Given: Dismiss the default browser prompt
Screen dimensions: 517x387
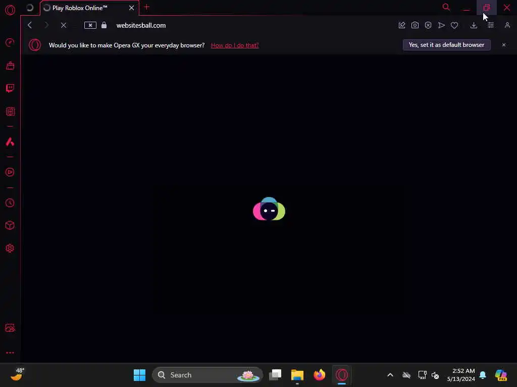Looking at the screenshot, I should tap(503, 45).
